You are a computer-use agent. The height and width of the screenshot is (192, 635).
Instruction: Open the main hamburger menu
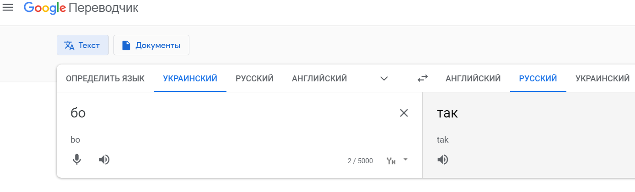coord(8,8)
